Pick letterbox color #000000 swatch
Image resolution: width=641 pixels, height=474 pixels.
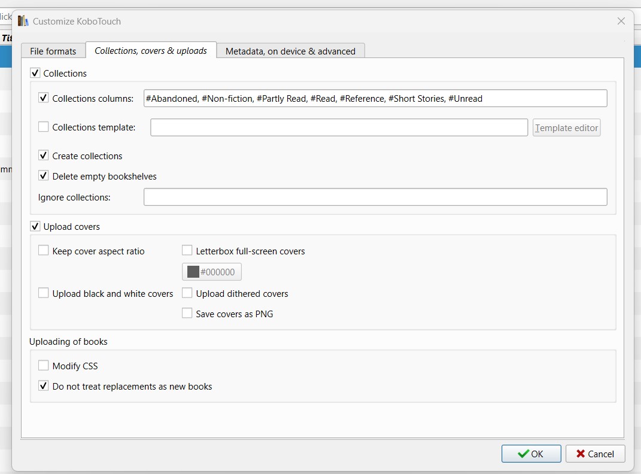pyautogui.click(x=212, y=272)
